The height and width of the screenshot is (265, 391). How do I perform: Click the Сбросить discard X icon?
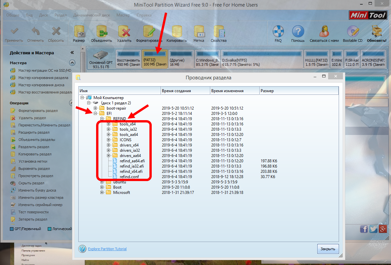pyautogui.click(x=56, y=31)
